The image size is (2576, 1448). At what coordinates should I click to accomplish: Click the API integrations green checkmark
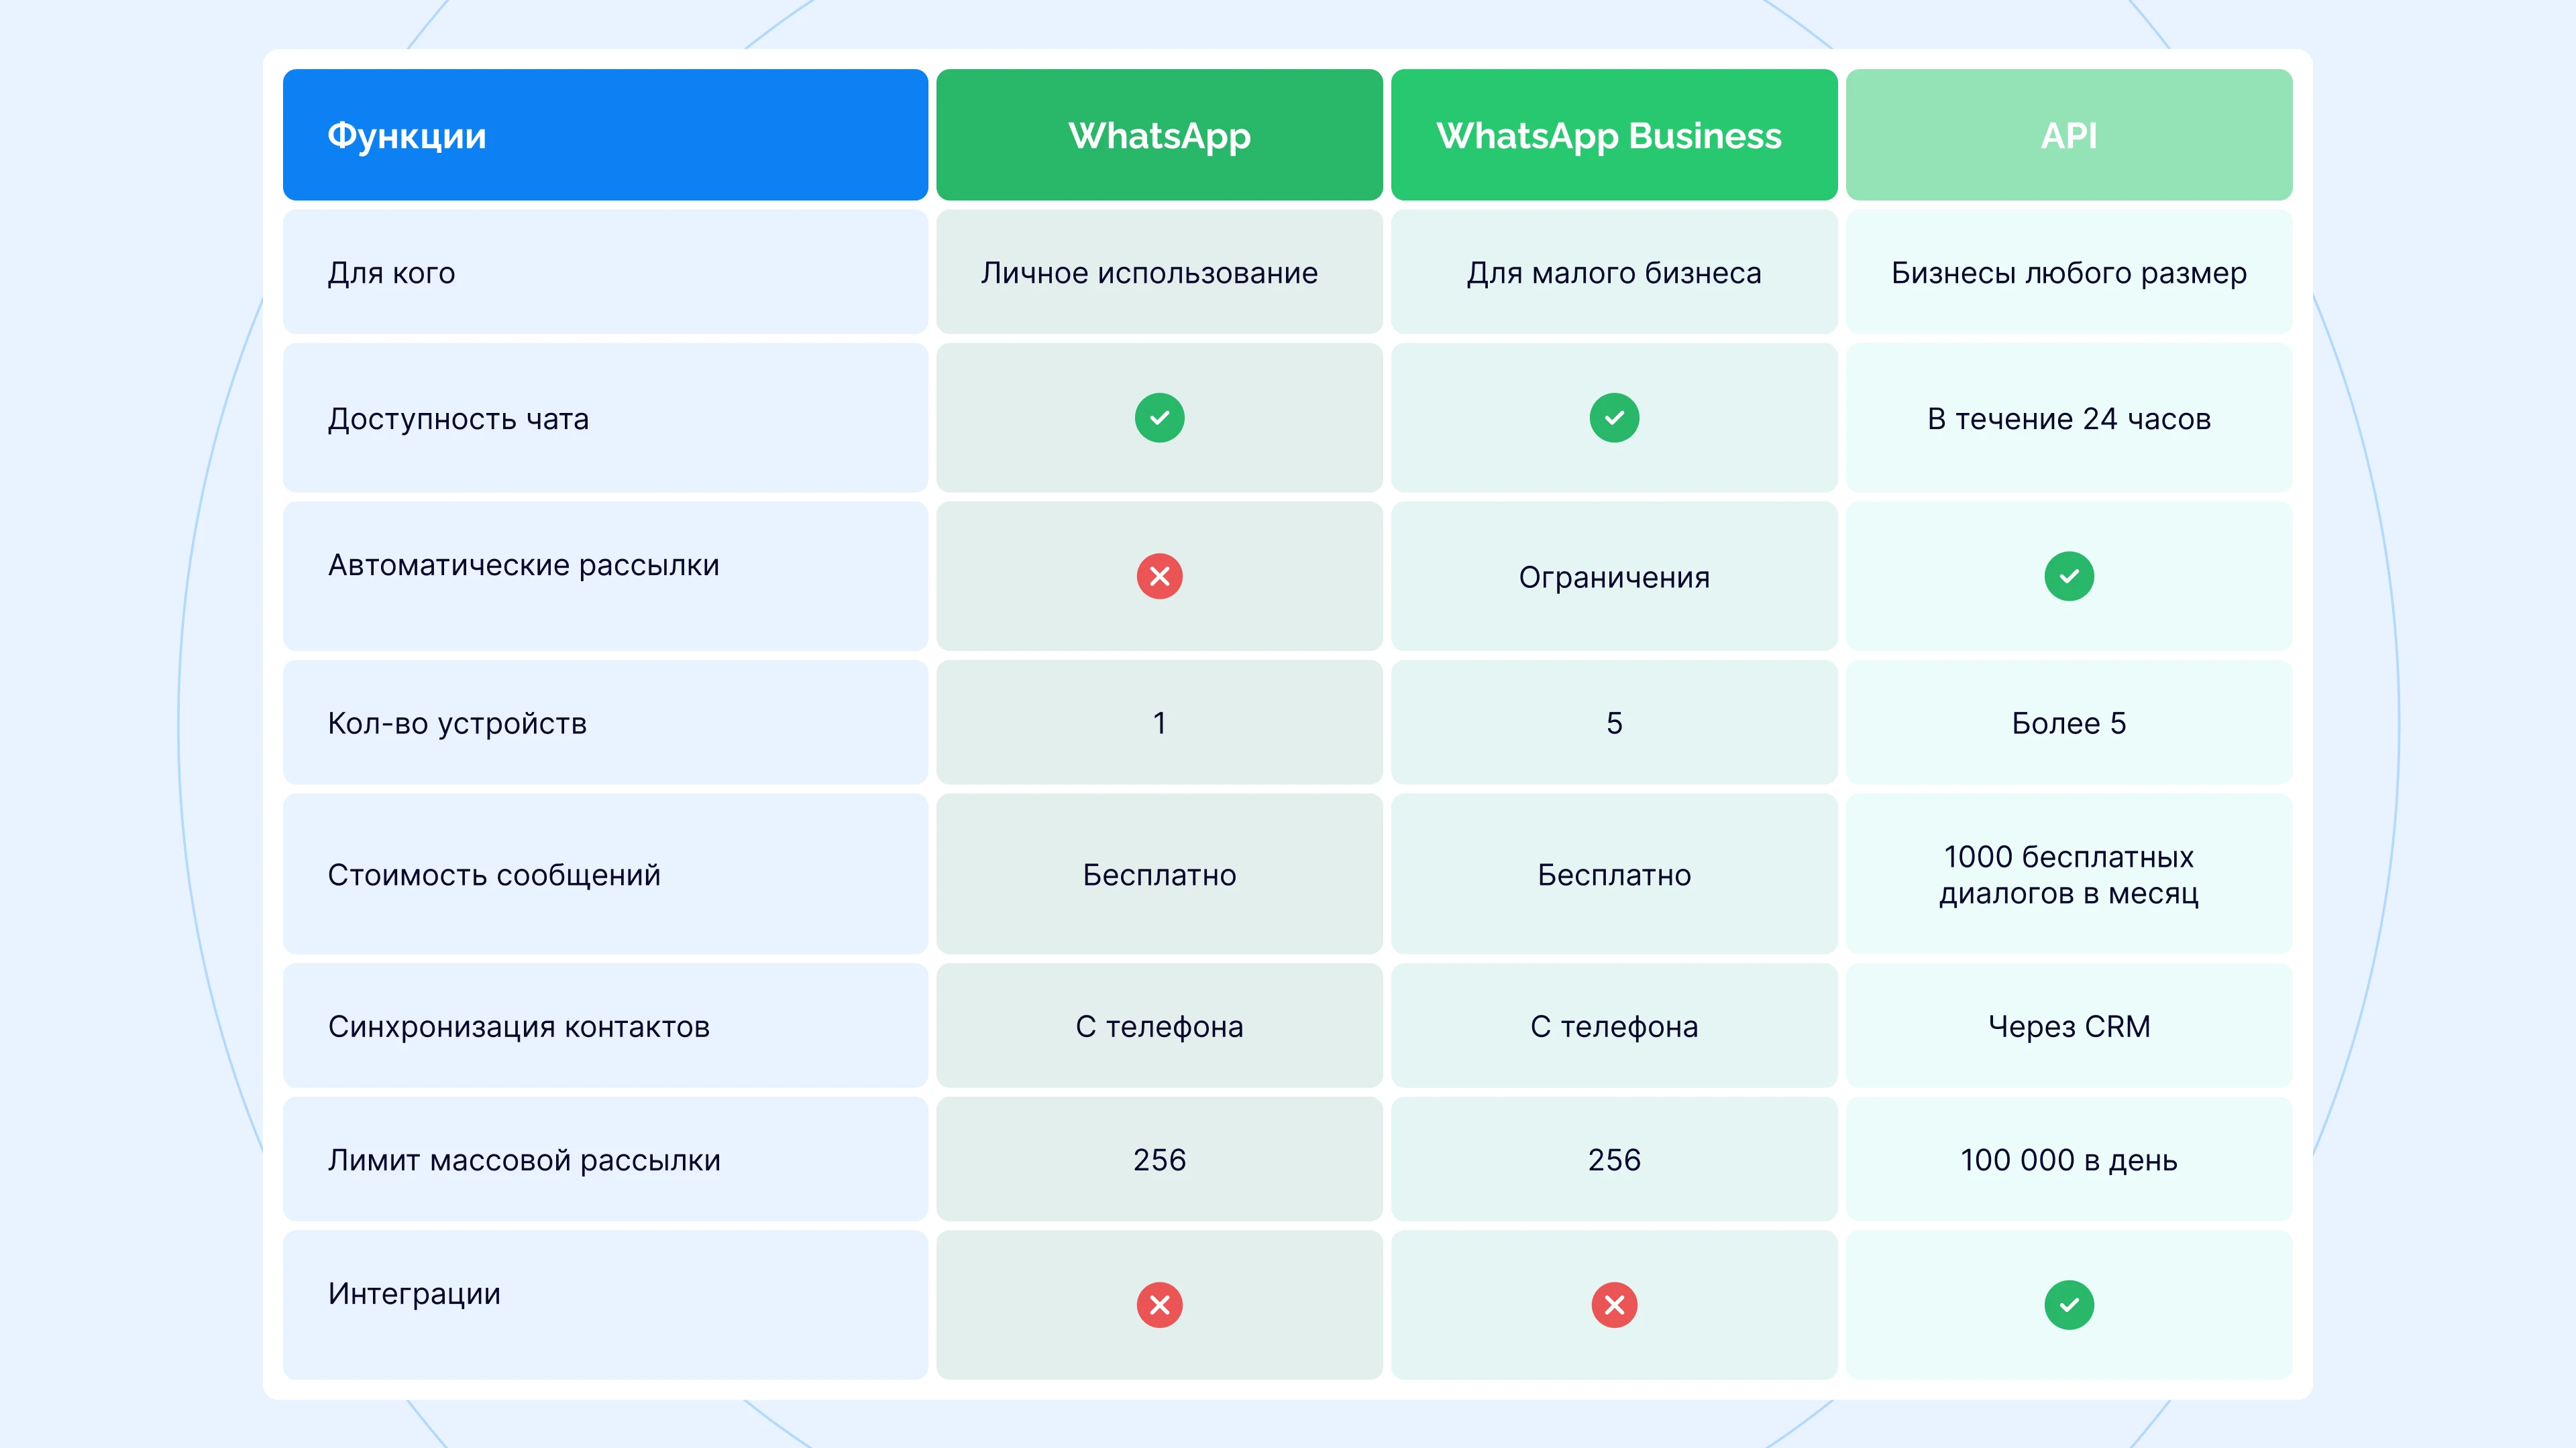2068,1304
